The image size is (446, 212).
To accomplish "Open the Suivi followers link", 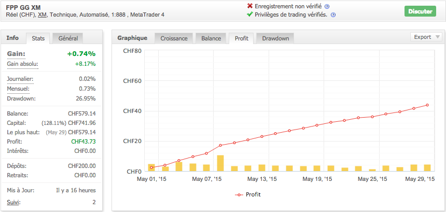I will click(13, 202).
